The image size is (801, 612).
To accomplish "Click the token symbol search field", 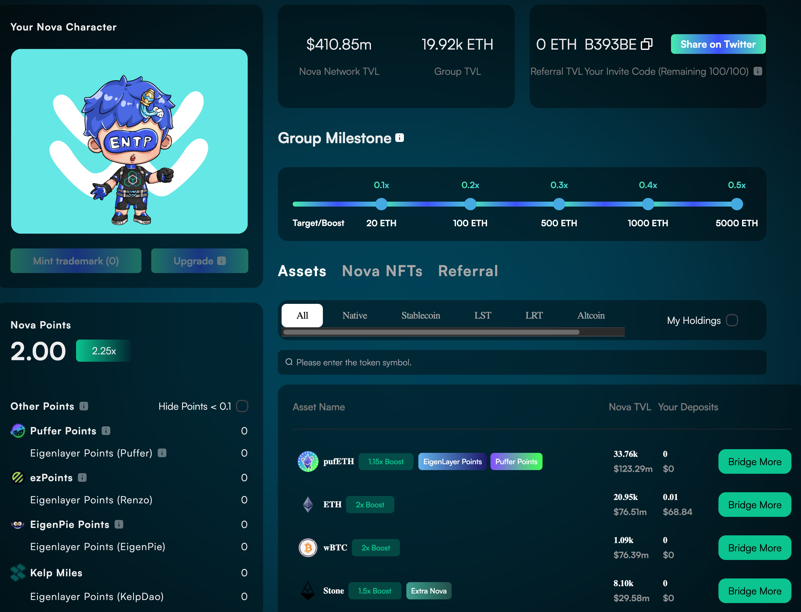I will [x=521, y=362].
